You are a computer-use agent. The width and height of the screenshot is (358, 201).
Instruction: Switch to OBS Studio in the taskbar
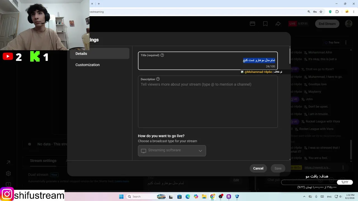221,197
